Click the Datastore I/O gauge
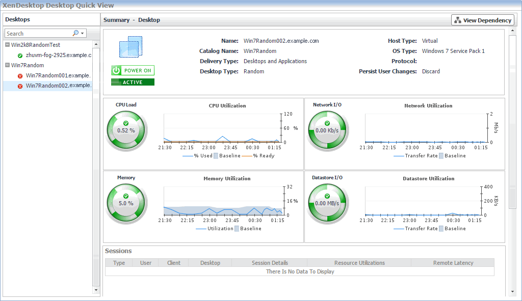Image resolution: width=522 pixels, height=301 pixels. pyautogui.click(x=327, y=203)
